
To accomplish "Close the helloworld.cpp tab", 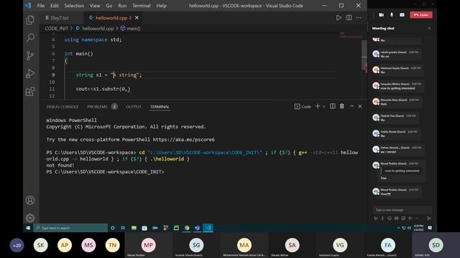I will click(x=137, y=18).
